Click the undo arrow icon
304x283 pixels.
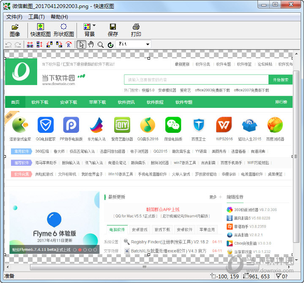[8, 44]
